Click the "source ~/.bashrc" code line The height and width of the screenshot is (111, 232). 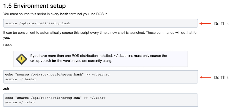21,79
